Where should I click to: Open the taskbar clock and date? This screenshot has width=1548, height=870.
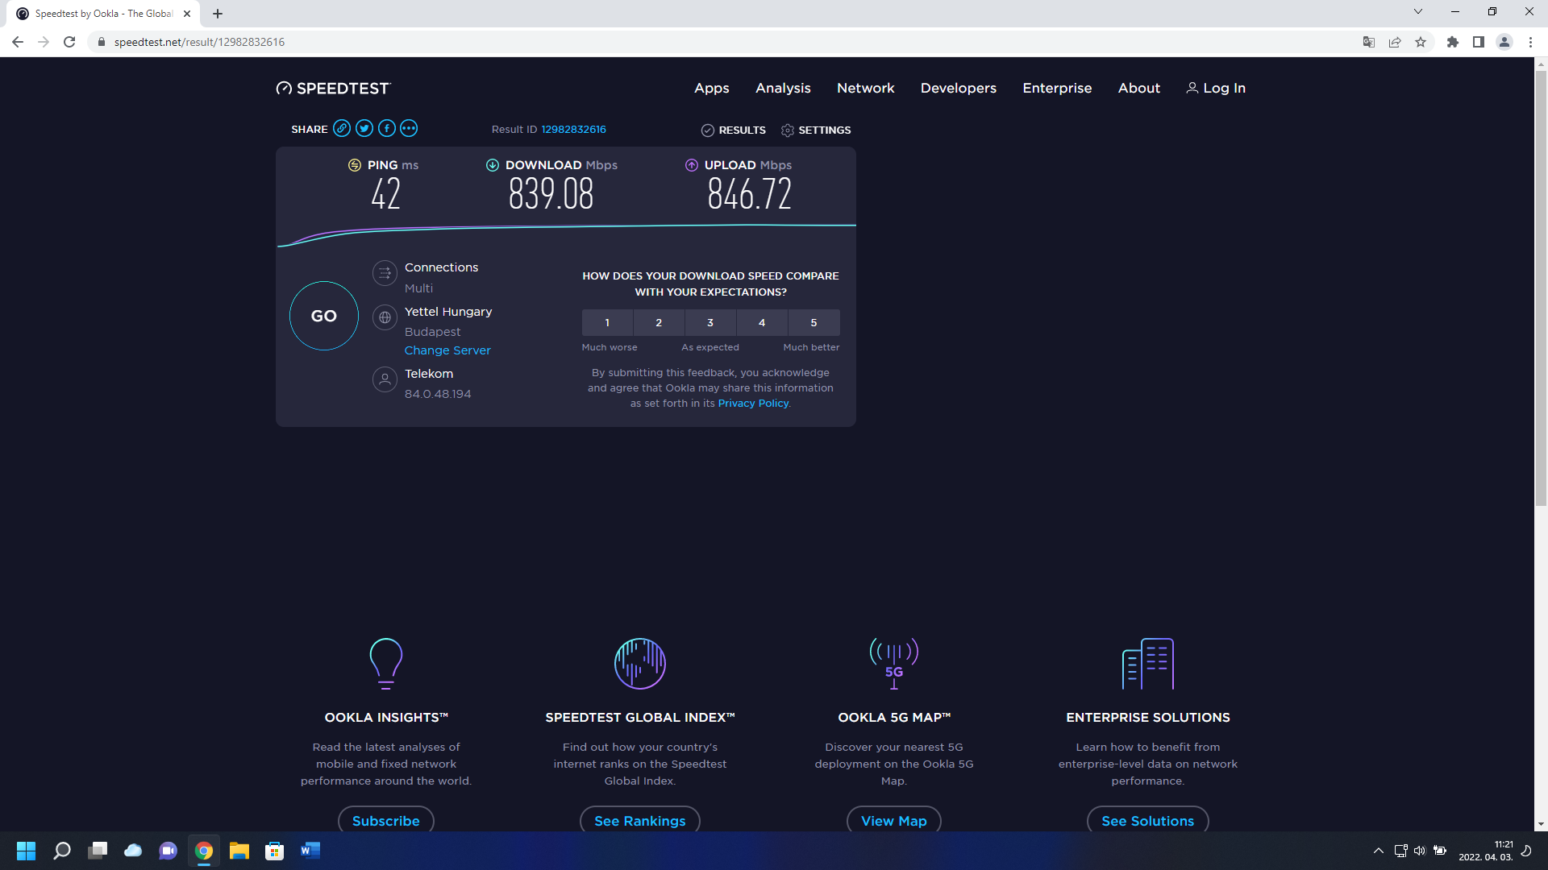click(x=1486, y=851)
